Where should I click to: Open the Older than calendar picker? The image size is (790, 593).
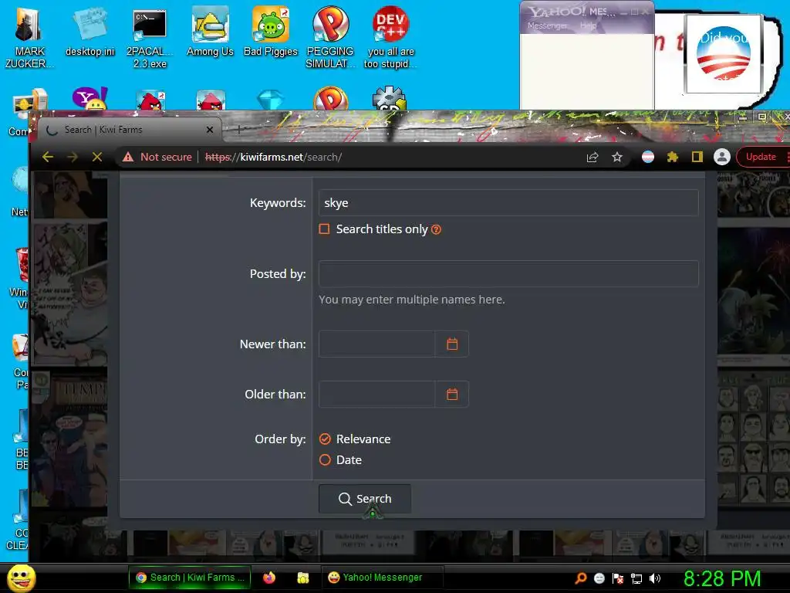coord(452,394)
